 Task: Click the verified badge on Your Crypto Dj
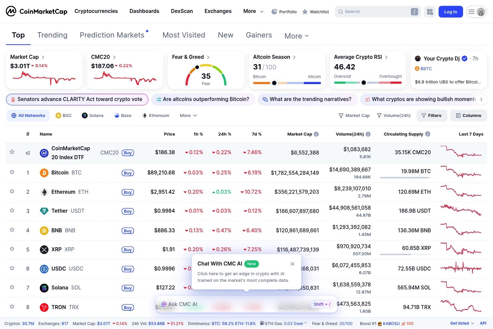tap(464, 58)
